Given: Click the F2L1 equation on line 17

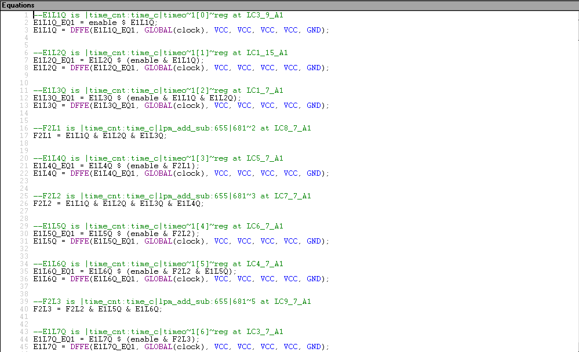Looking at the screenshot, I should click(x=100, y=135).
